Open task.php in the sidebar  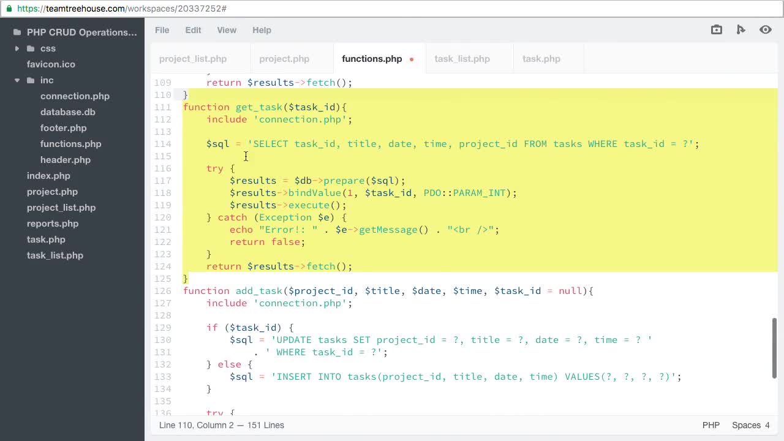point(46,239)
